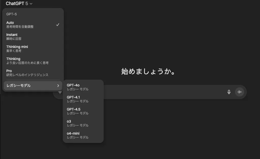This screenshot has width=260, height=159.
Task: Click the checkmark next to Auto
Action: pyautogui.click(x=58, y=25)
